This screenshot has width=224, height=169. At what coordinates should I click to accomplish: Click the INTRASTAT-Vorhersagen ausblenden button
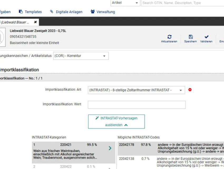click(117, 121)
